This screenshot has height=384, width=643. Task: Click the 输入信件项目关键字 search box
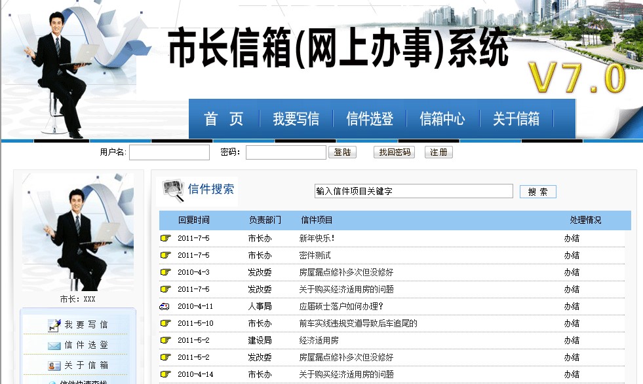click(x=414, y=191)
